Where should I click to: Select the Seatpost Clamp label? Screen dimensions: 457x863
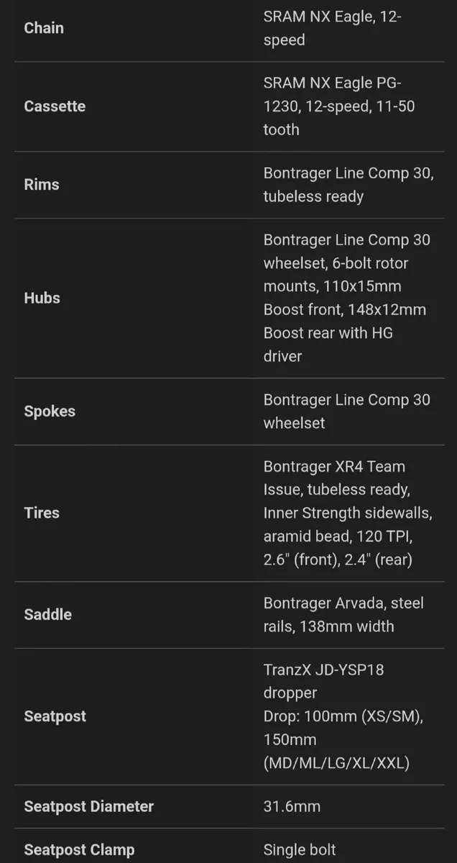pos(79,850)
